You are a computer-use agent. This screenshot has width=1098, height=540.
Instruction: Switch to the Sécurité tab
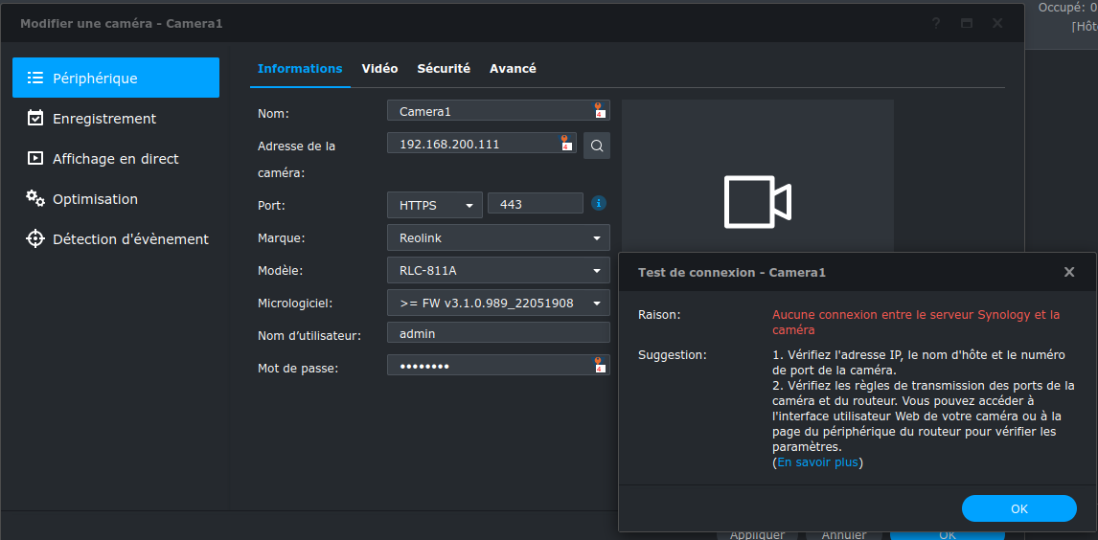click(444, 69)
